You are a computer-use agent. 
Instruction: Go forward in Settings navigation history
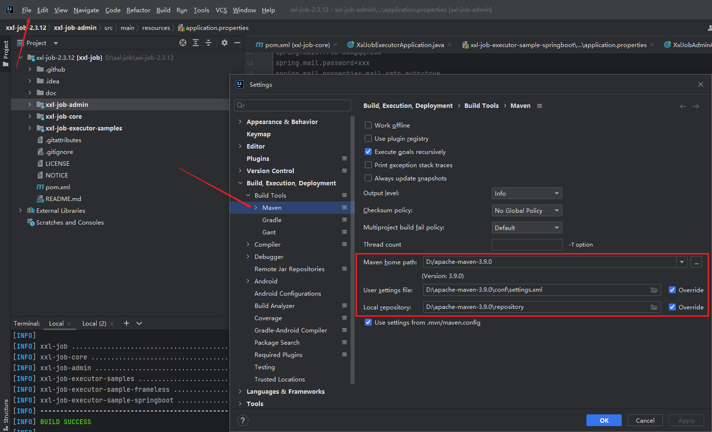(696, 106)
